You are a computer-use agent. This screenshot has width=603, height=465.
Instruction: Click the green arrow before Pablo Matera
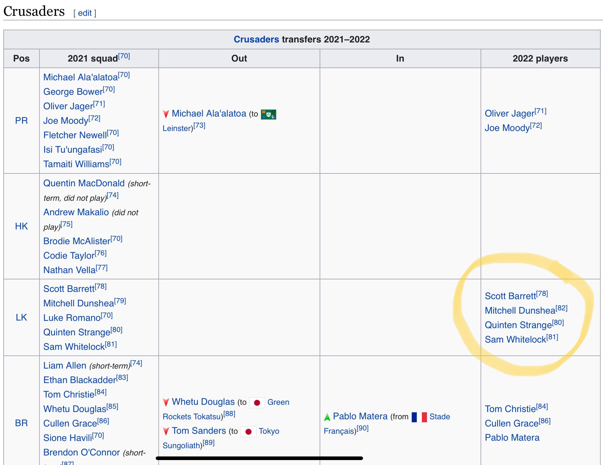[x=327, y=417]
